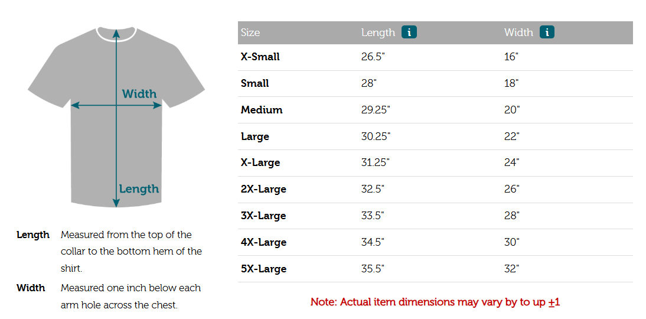Click the Size column header
The image size is (646, 319).
click(x=250, y=33)
